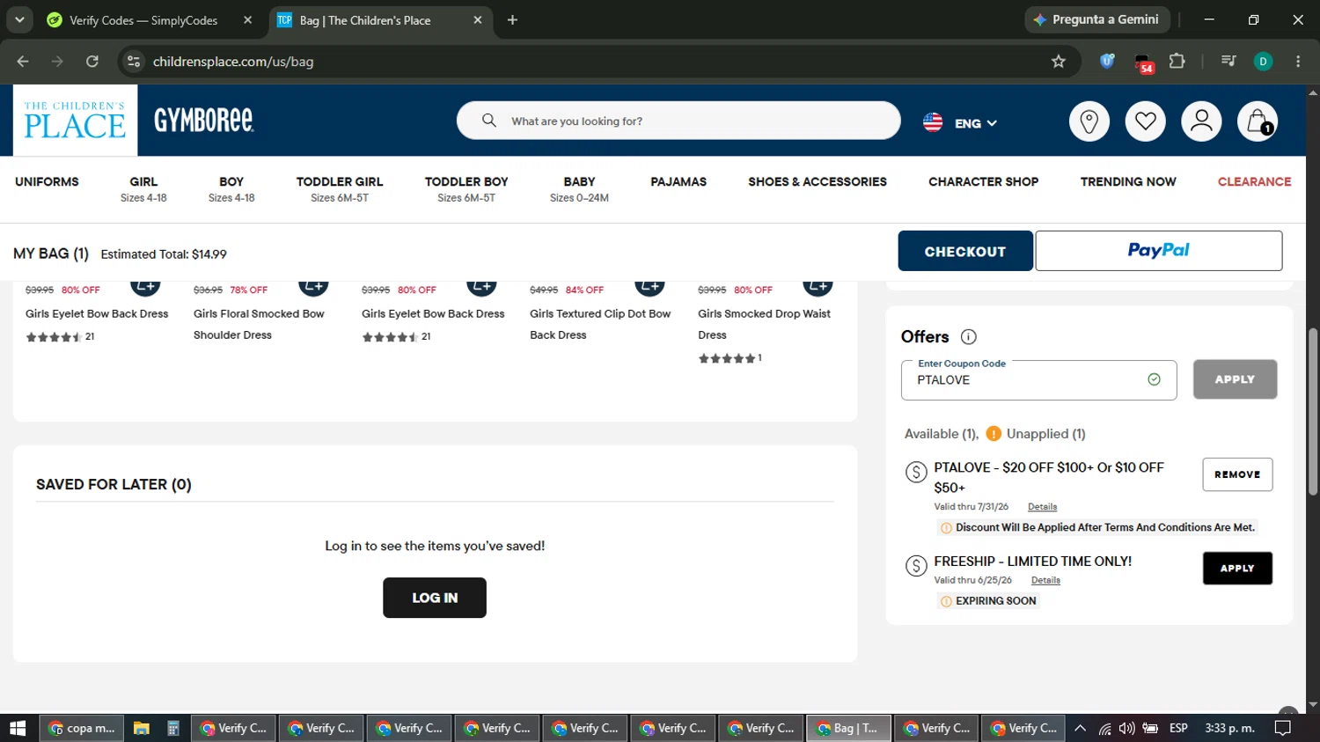This screenshot has height=742, width=1320.
Task: Bookmark this page with the star icon
Action: click(1059, 62)
